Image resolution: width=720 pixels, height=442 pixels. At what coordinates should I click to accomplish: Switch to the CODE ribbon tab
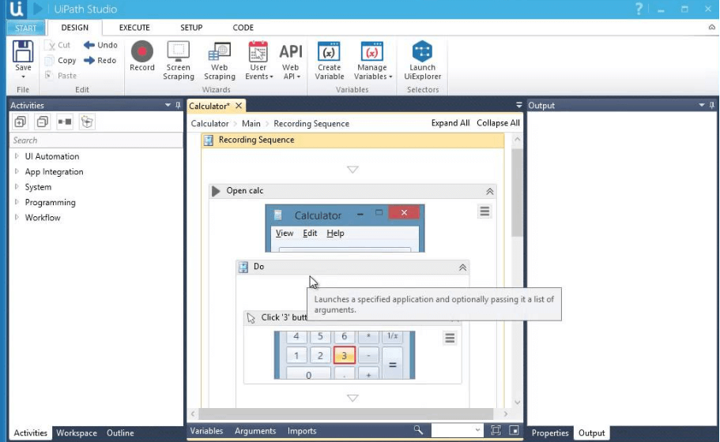pos(243,28)
